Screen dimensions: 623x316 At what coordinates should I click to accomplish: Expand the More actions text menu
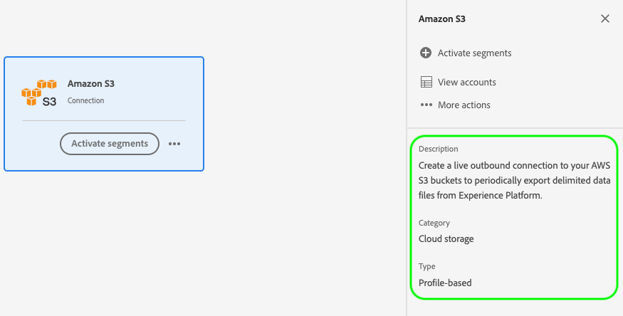[x=464, y=105]
